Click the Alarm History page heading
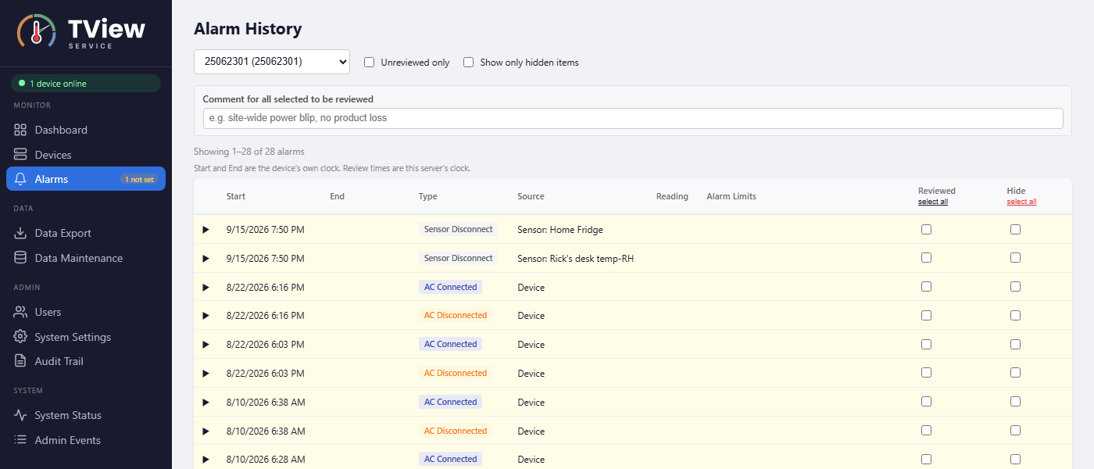The image size is (1094, 469). 248,29
